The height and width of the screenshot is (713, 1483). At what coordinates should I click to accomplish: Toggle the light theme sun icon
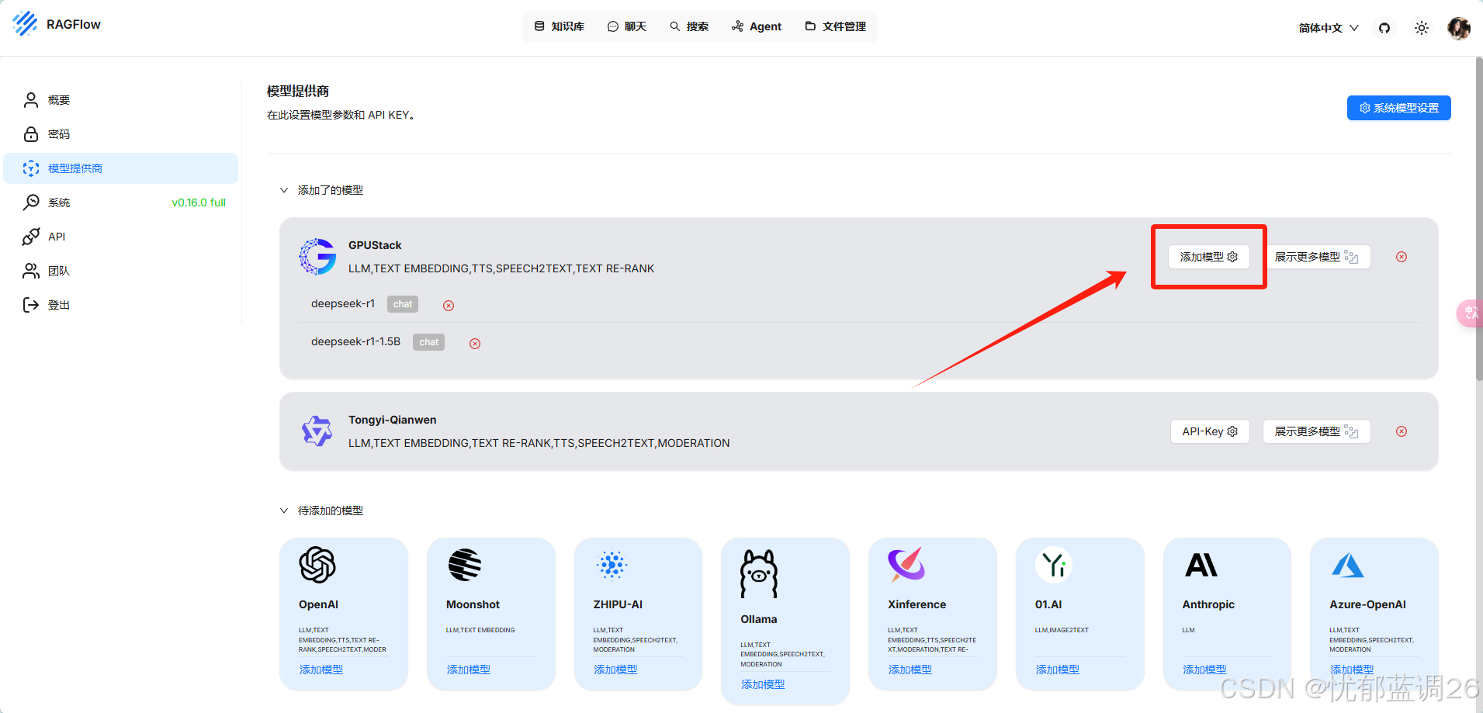1422,28
